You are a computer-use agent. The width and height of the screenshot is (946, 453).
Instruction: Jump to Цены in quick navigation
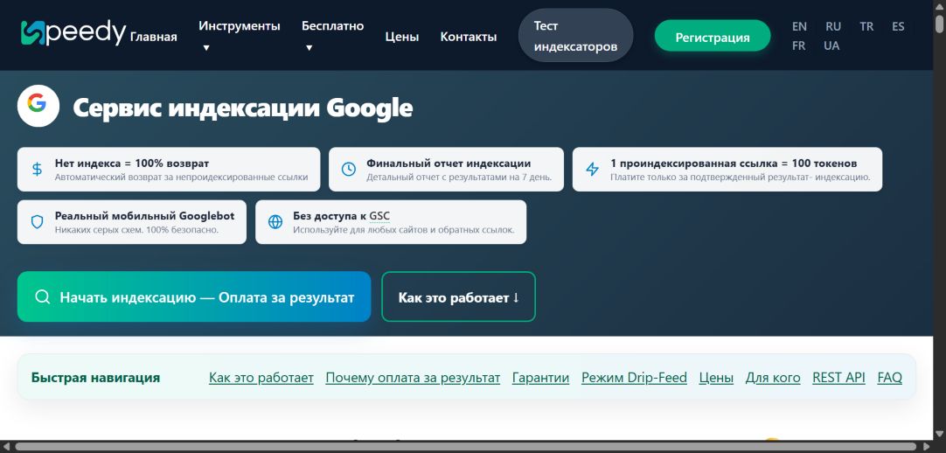716,378
